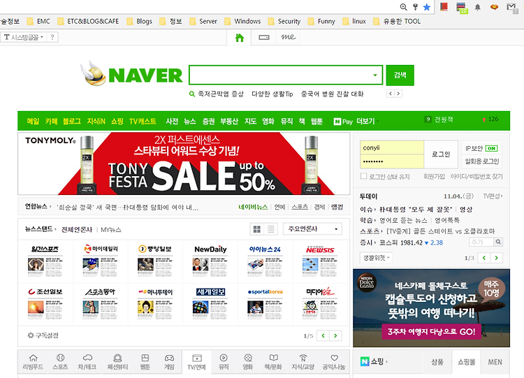
Task: Click the rectangle banner icon beside home
Action: (x=264, y=38)
